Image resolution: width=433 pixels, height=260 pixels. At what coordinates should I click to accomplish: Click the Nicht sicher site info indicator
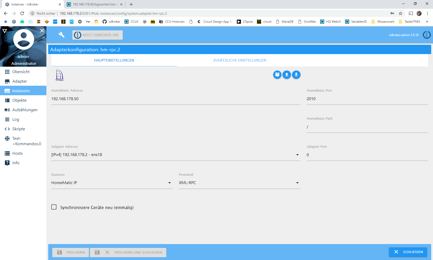coord(43,13)
